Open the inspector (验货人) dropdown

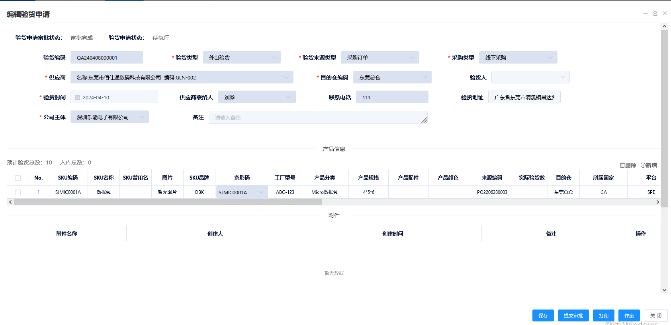[x=530, y=77]
